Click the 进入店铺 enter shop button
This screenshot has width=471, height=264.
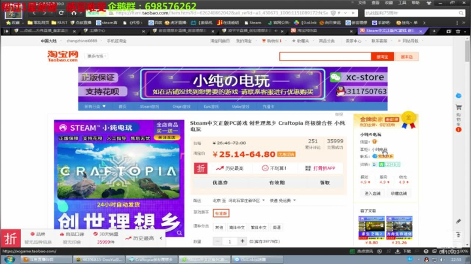[372, 193]
